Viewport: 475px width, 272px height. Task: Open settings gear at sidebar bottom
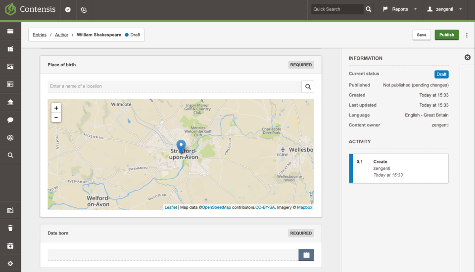[10, 264]
